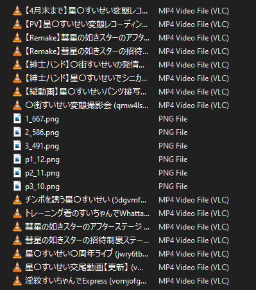The height and width of the screenshot is (290, 256).
Task: Select the image icon of 3_491.png
Action: pyautogui.click(x=17, y=146)
